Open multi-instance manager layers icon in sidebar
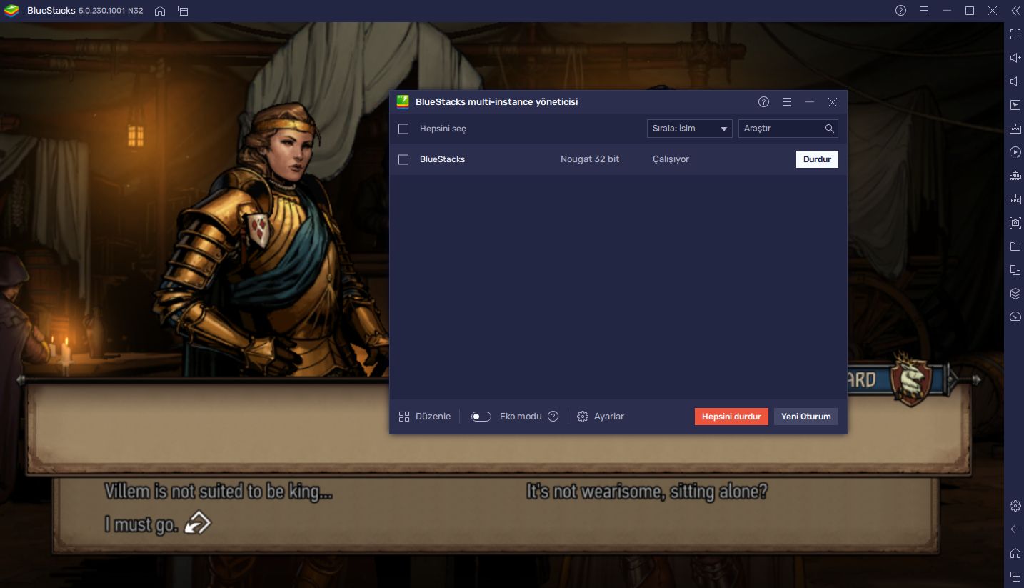This screenshot has height=588, width=1024. (x=1015, y=294)
